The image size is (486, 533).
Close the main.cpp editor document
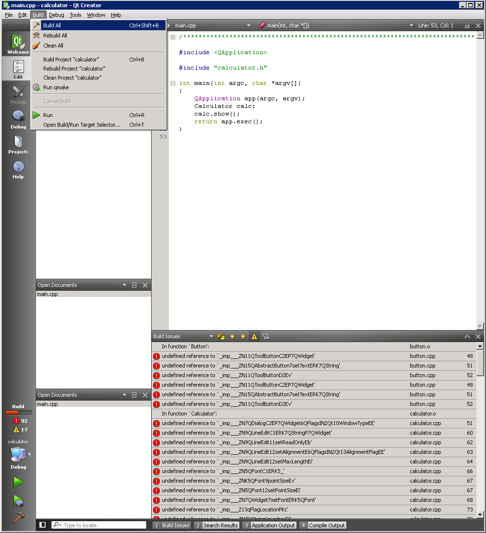click(x=478, y=25)
